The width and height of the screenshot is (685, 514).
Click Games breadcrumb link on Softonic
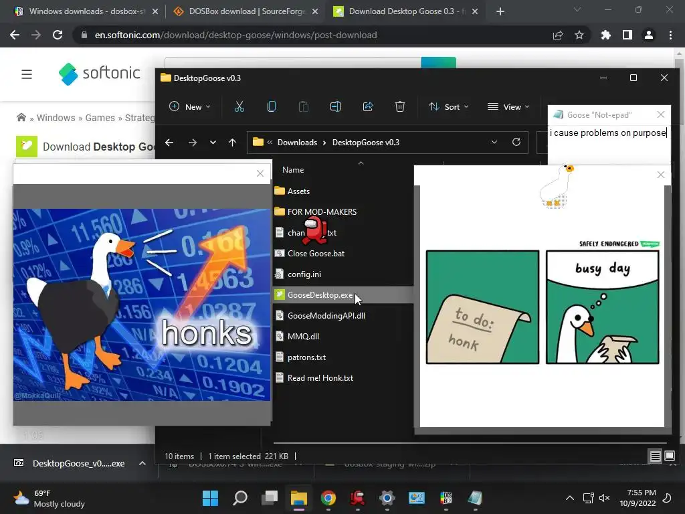pyautogui.click(x=100, y=118)
